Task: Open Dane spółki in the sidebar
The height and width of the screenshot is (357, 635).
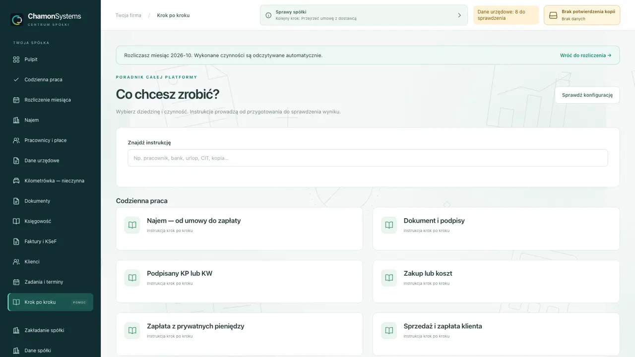Action: tap(50, 351)
